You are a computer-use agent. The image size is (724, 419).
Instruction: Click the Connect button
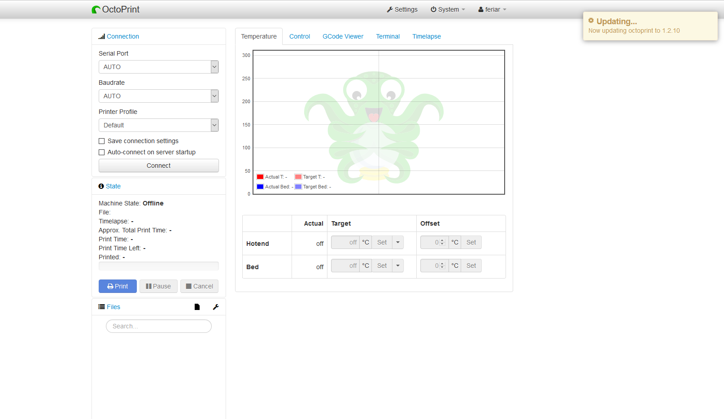tap(159, 166)
